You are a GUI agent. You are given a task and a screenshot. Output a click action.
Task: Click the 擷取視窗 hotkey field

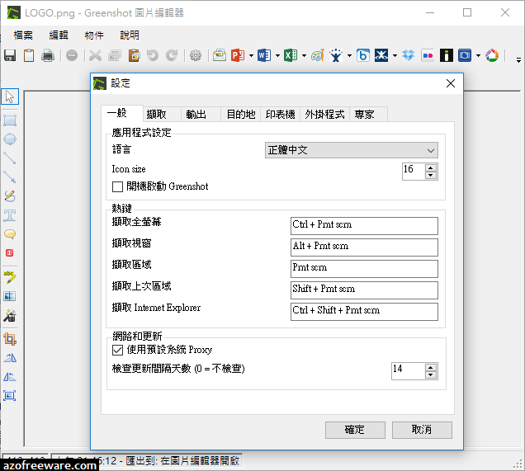point(364,247)
